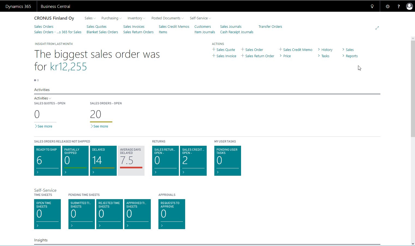Open the lightbulb Tell Me search
The height and width of the screenshot is (246, 415).
(372, 6)
